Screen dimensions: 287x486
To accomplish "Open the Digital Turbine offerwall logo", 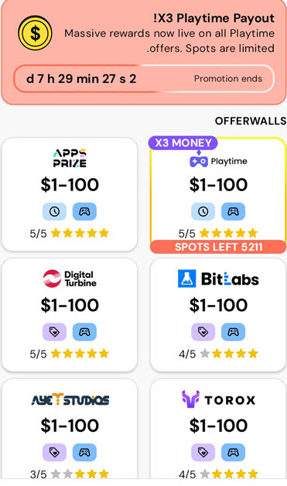I will pos(70,279).
